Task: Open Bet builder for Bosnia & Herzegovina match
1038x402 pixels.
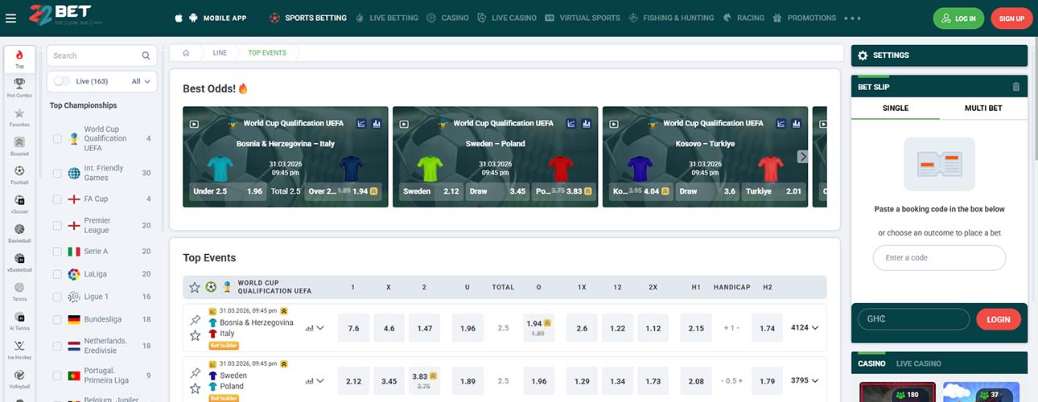Action: 224,345
